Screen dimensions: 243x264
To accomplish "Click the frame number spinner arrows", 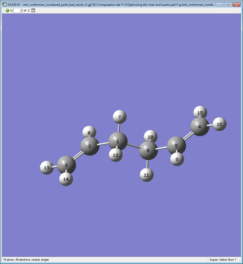I will (x=22, y=10).
